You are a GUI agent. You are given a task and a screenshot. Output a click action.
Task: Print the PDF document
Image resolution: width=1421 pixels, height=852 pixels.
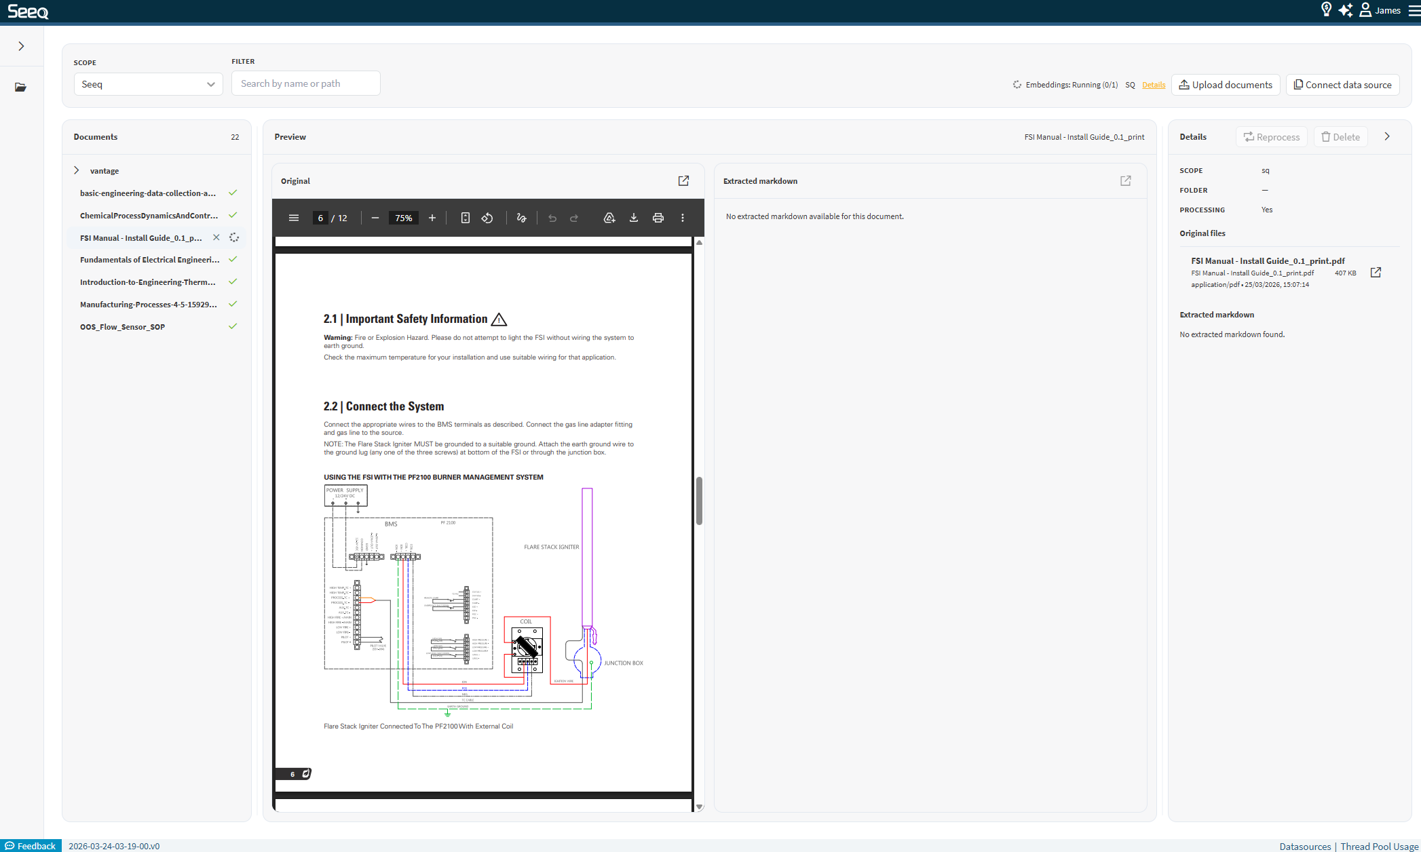point(658,218)
